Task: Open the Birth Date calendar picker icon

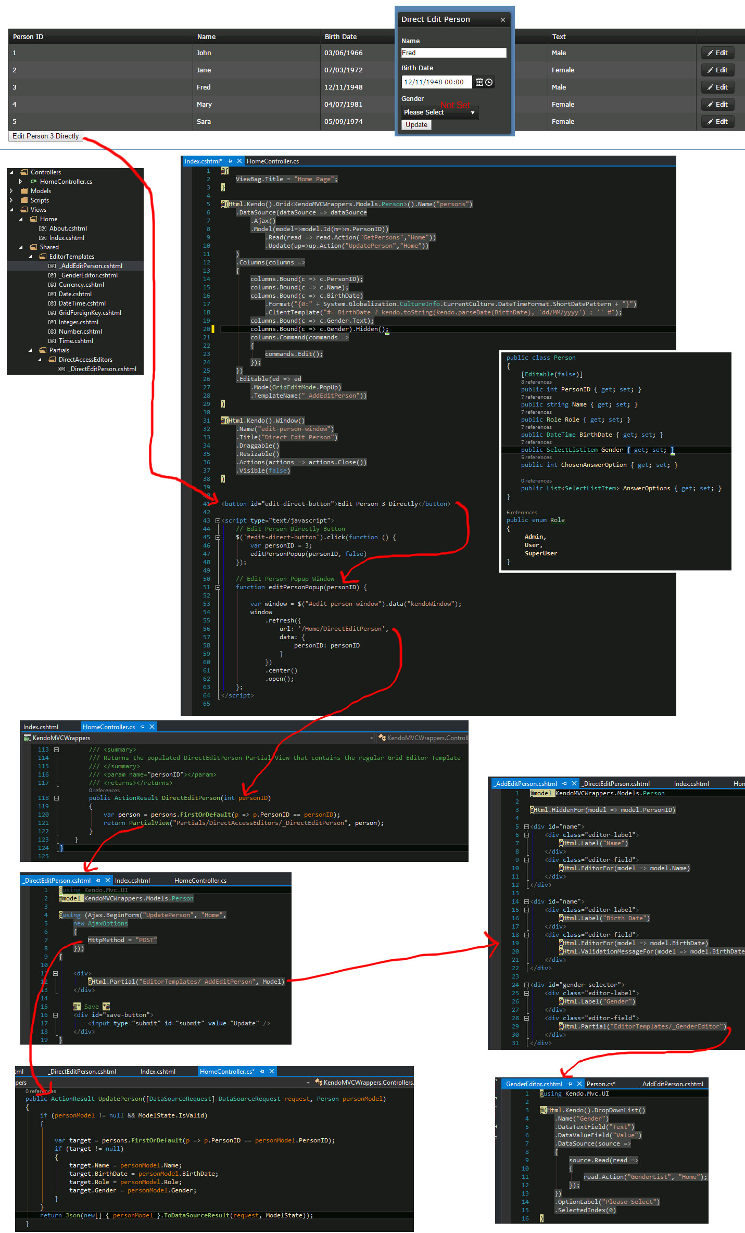Action: [x=479, y=82]
